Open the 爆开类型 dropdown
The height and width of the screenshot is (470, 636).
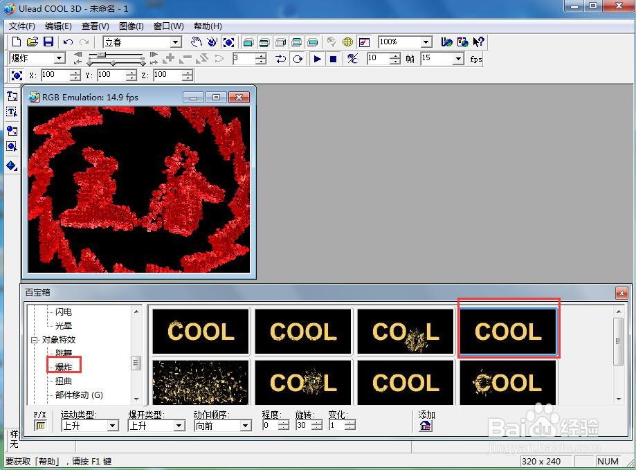click(x=179, y=426)
